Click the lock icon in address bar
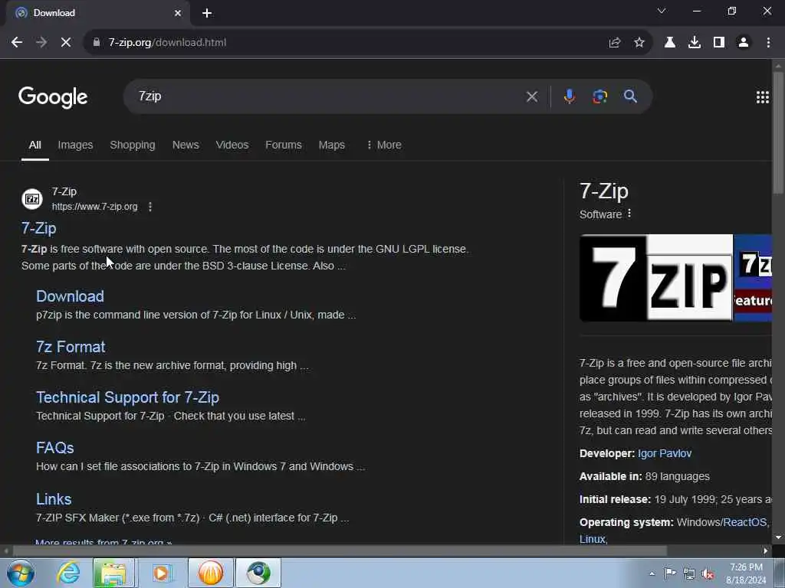The image size is (785, 588). pos(97,43)
